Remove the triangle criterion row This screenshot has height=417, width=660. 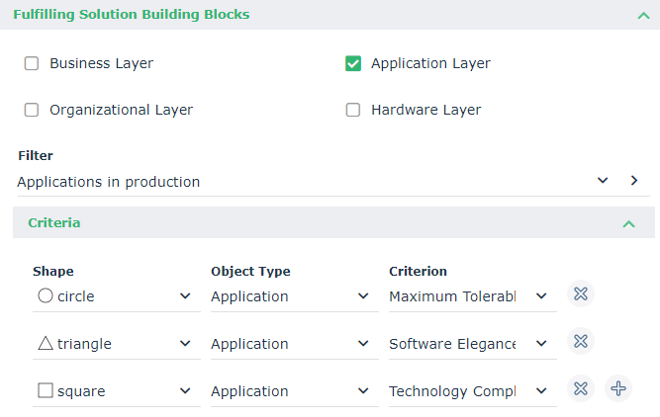tap(581, 342)
